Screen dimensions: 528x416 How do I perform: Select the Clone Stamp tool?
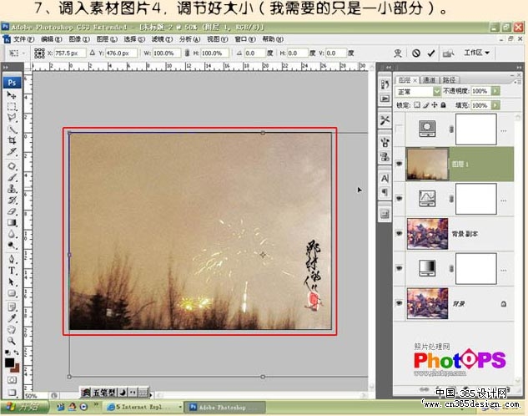tap(12, 189)
